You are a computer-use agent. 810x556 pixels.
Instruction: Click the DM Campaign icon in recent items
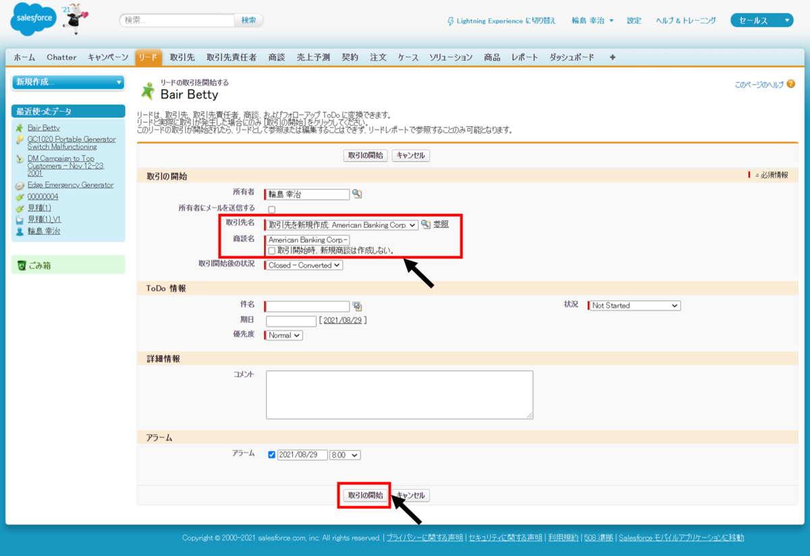(20, 159)
